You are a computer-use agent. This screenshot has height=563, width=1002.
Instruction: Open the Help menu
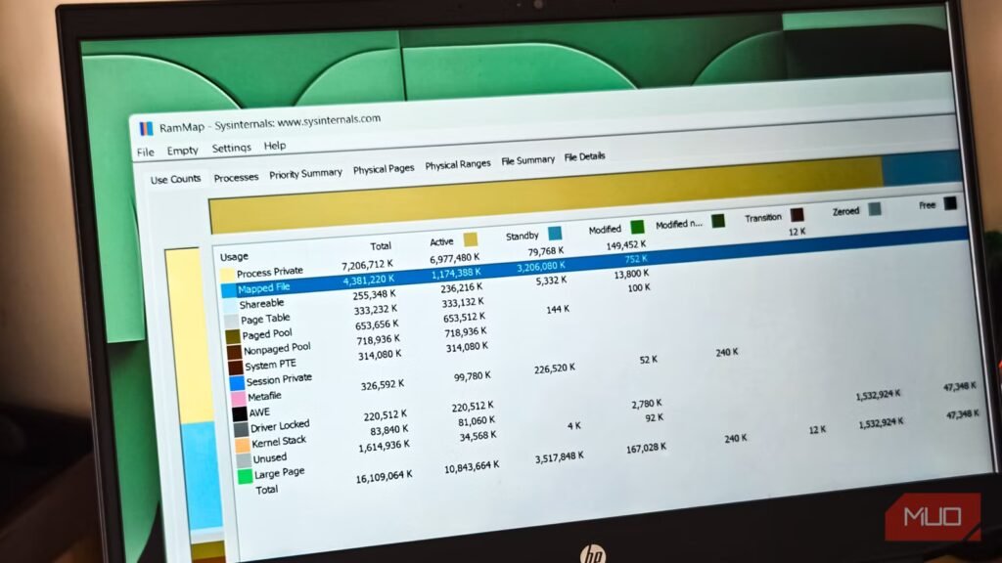tap(274, 147)
